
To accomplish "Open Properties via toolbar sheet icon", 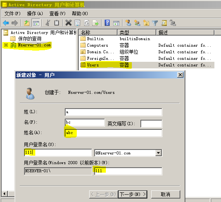I will click(x=78, y=23).
